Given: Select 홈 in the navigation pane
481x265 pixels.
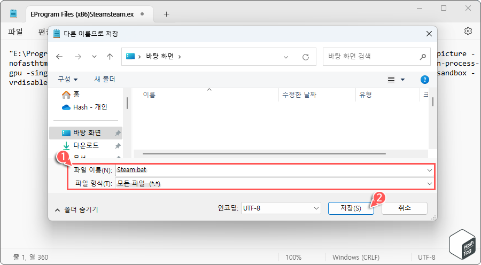Looking at the screenshot, I should point(71,95).
